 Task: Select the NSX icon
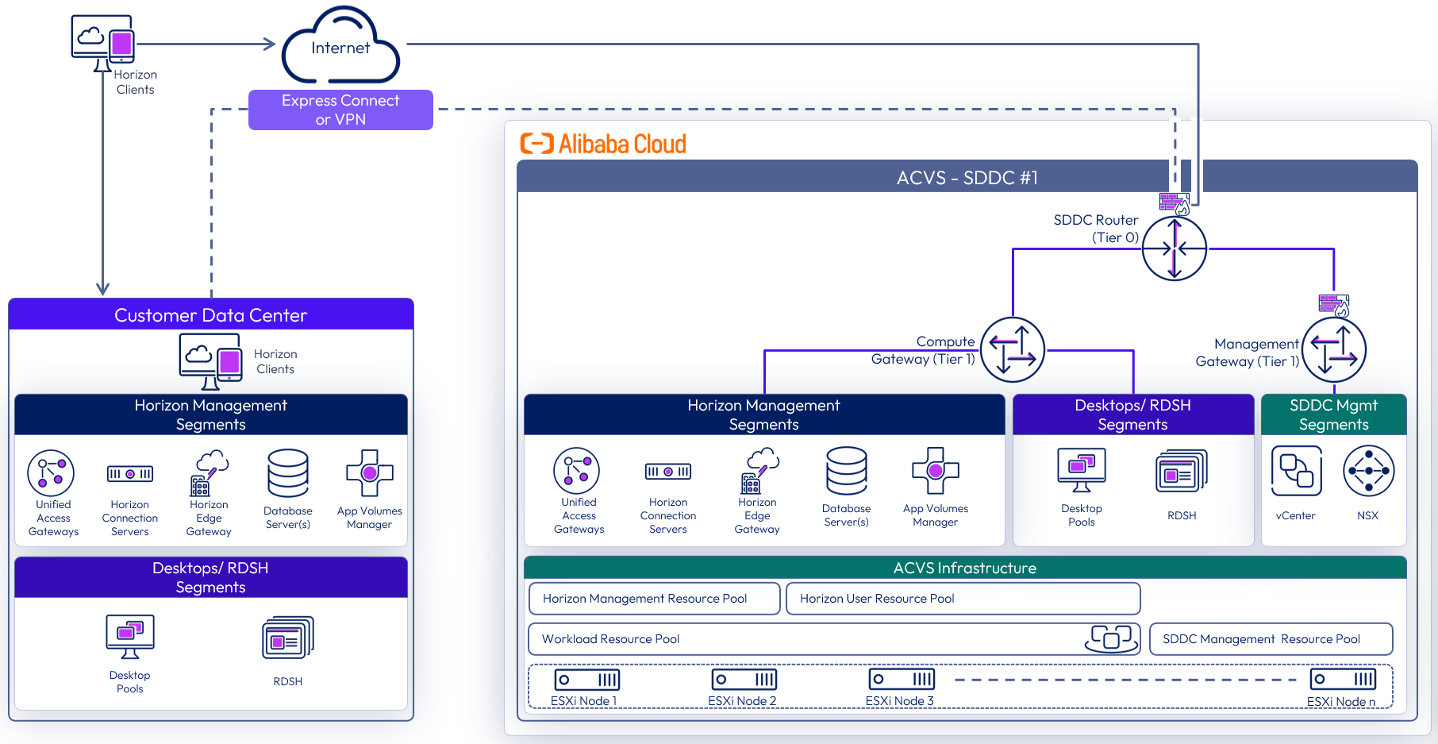pyautogui.click(x=1368, y=471)
